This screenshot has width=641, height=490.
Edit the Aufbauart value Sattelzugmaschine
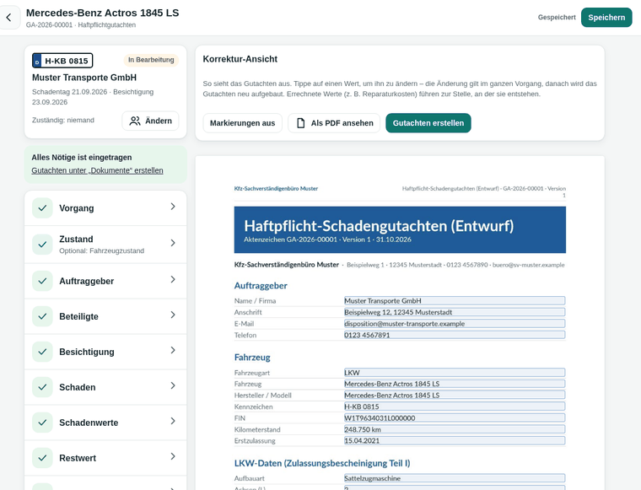[x=455, y=478]
